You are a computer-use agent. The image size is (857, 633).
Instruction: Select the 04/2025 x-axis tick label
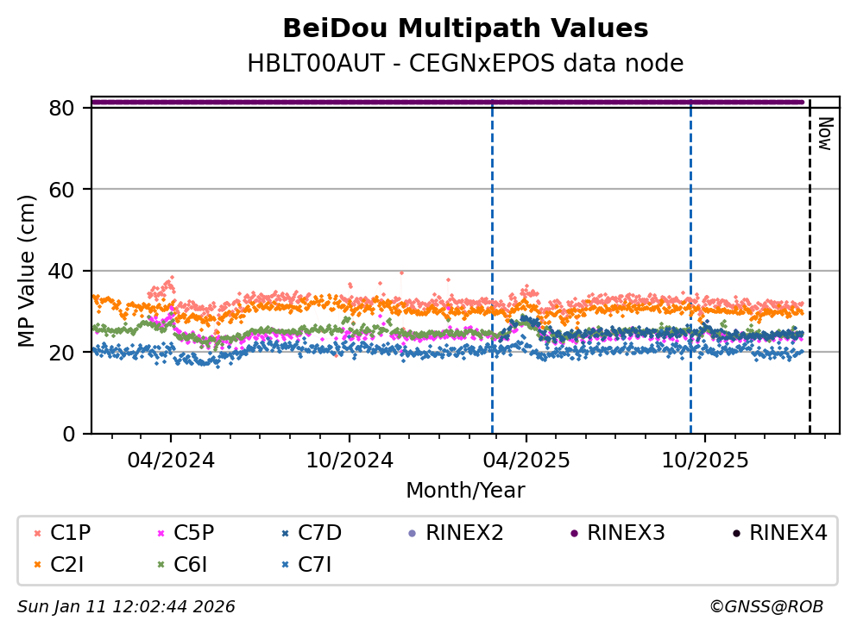click(x=526, y=460)
